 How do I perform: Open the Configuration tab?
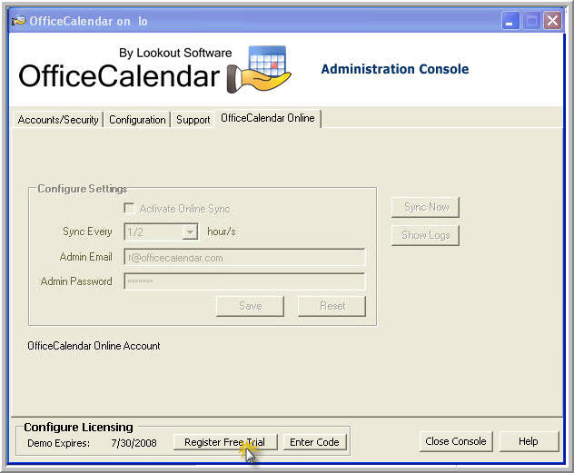pos(137,120)
